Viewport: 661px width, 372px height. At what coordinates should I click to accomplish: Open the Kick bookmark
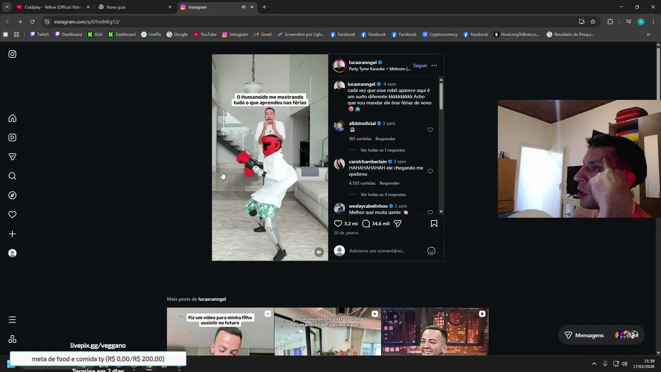pyautogui.click(x=95, y=35)
